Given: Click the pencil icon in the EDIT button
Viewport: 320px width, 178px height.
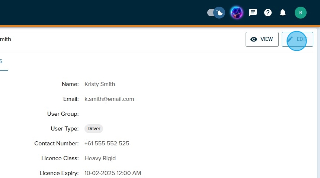Looking at the screenshot, I should point(290,39).
